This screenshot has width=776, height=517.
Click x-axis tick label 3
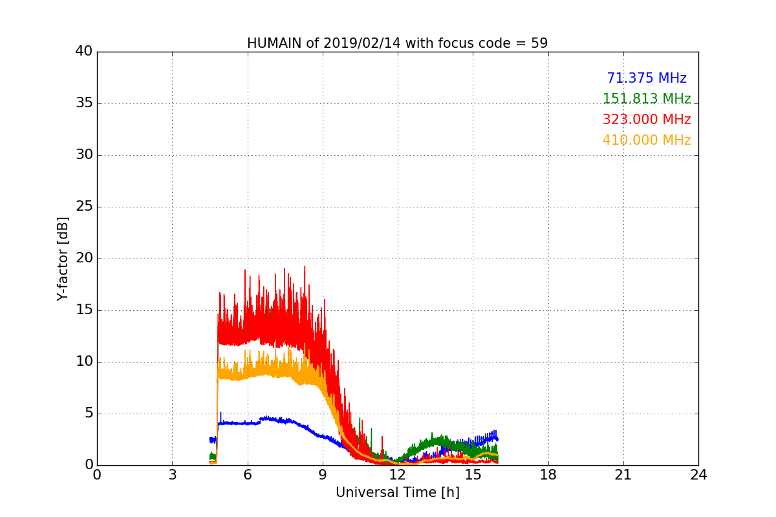pyautogui.click(x=172, y=474)
